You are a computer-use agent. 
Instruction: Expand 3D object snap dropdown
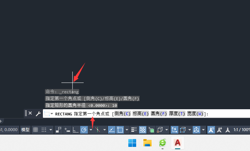[167, 130]
